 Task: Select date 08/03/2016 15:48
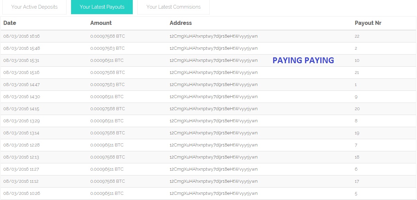(21, 48)
